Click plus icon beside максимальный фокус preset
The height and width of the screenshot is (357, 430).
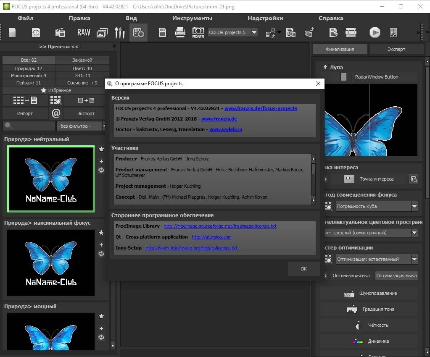click(x=101, y=245)
